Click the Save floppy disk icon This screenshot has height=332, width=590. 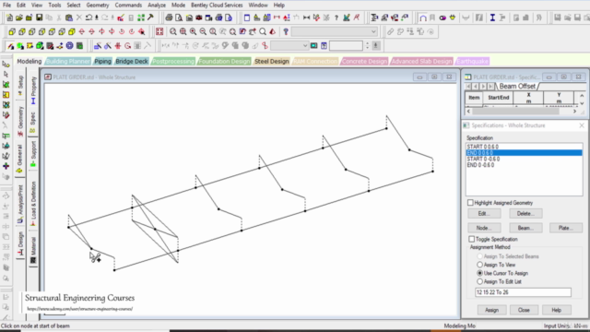click(x=39, y=18)
